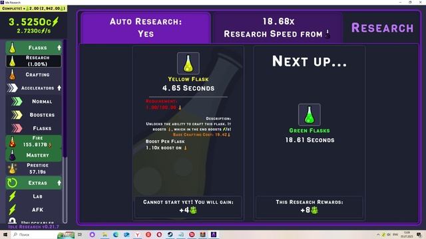426x239 pixels.
Task: Click the dark flask icon beside Research Speed
Action: coord(327,34)
